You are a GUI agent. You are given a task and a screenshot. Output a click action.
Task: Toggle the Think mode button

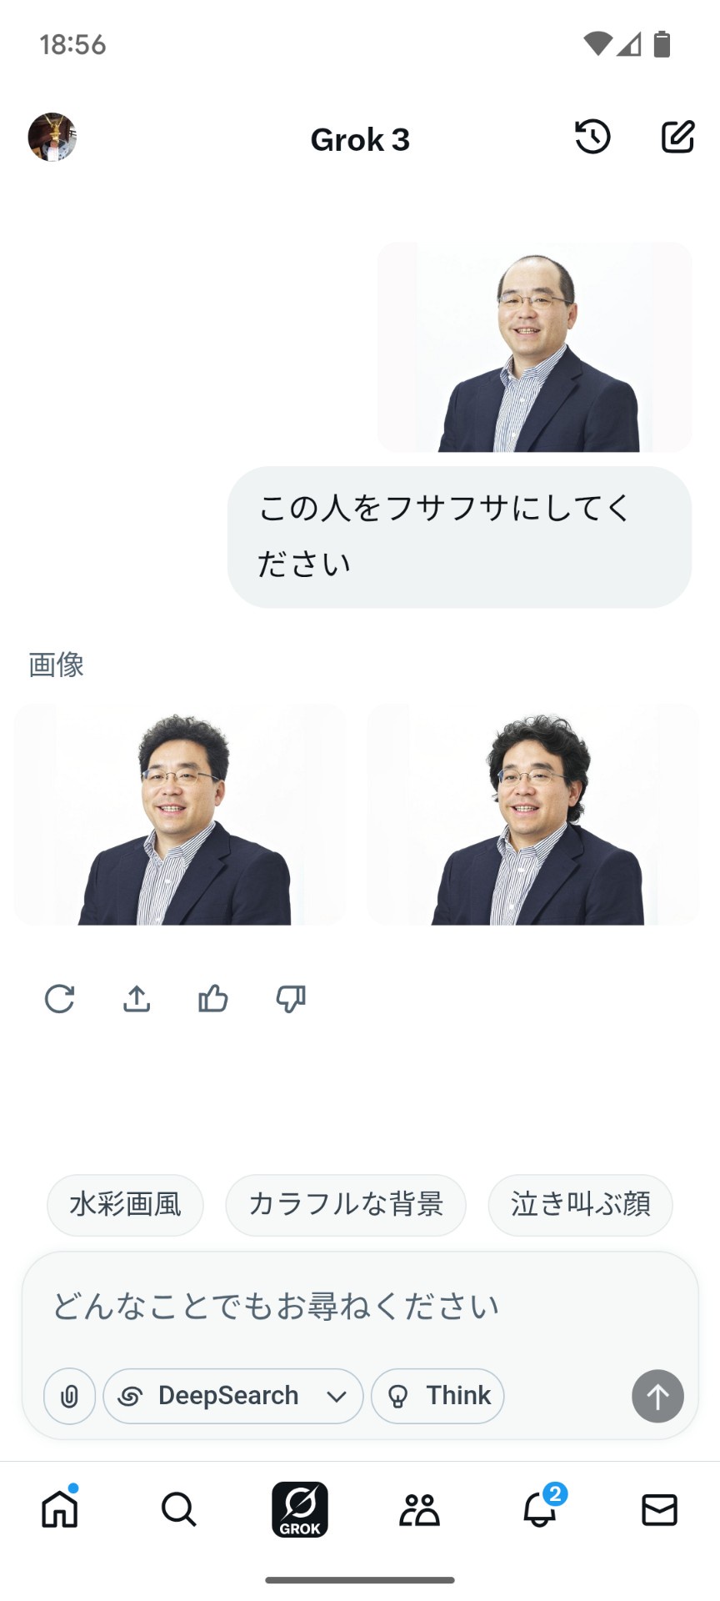(437, 1396)
